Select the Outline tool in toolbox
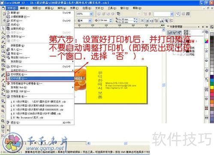 coord(3,85)
